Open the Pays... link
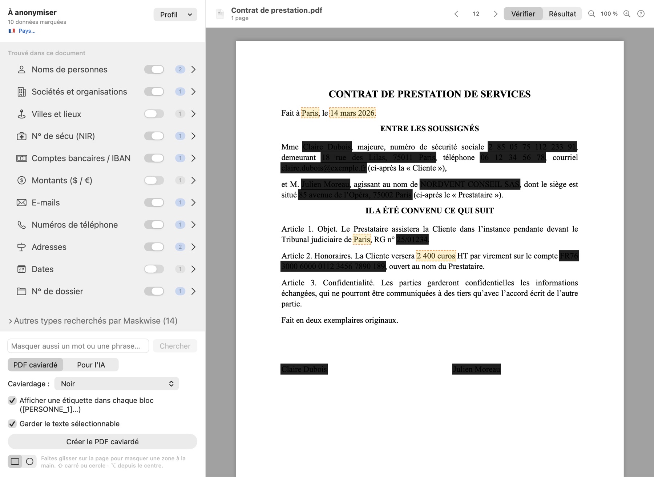Viewport: 654px width, 477px height. click(27, 31)
